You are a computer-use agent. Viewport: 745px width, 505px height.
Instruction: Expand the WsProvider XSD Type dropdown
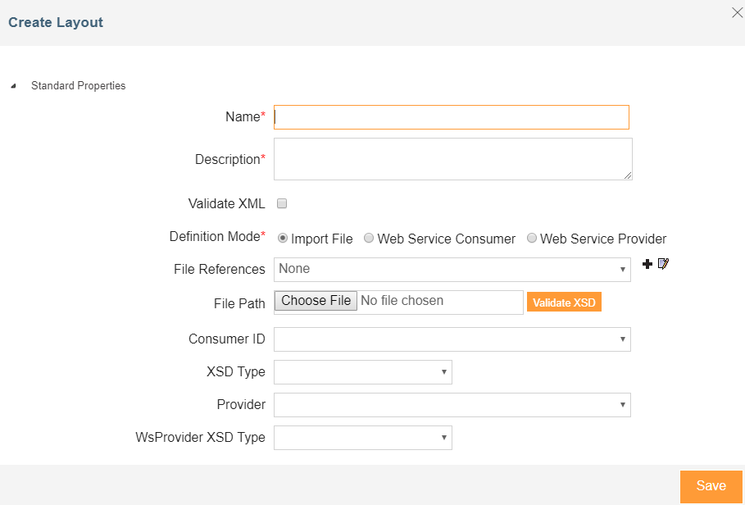(362, 438)
